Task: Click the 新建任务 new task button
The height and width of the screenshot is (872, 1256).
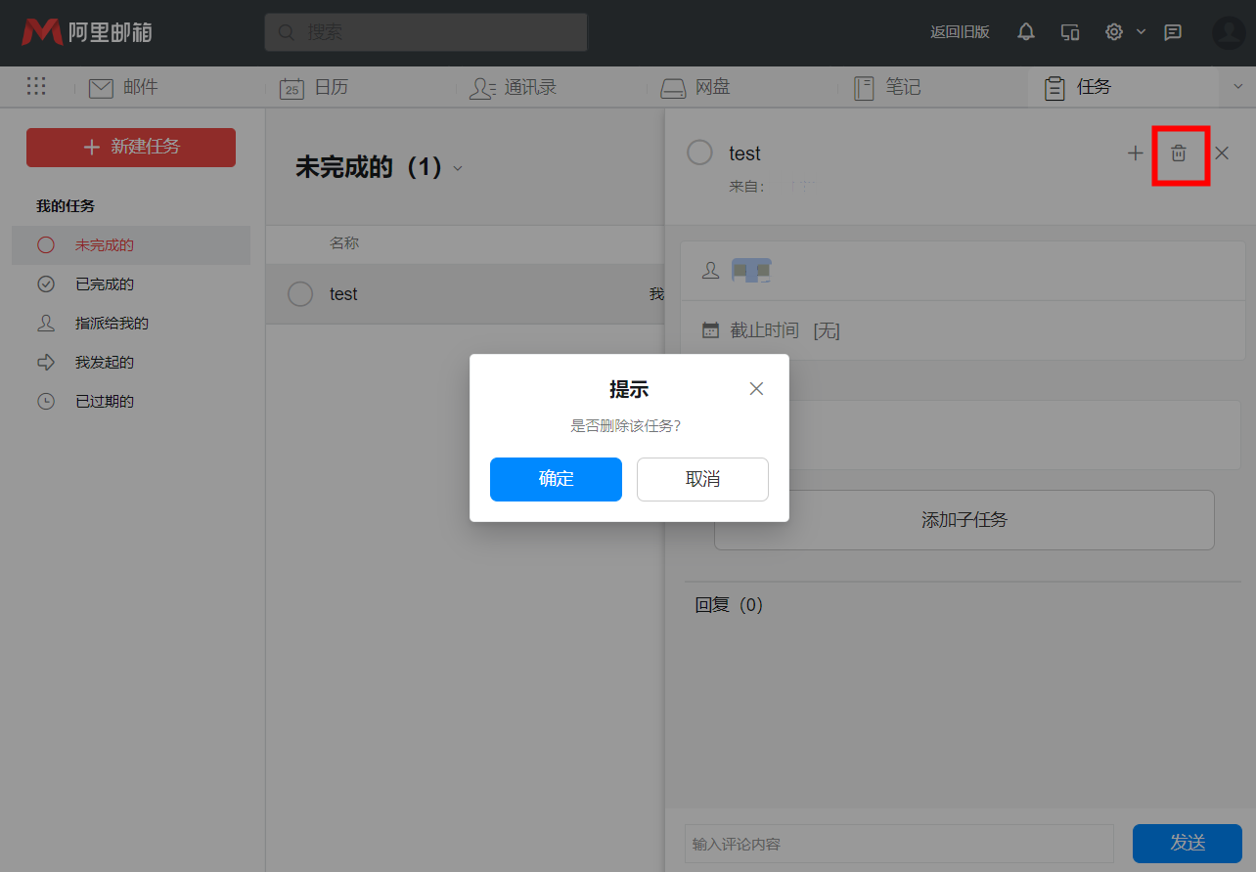Action: tap(130, 147)
